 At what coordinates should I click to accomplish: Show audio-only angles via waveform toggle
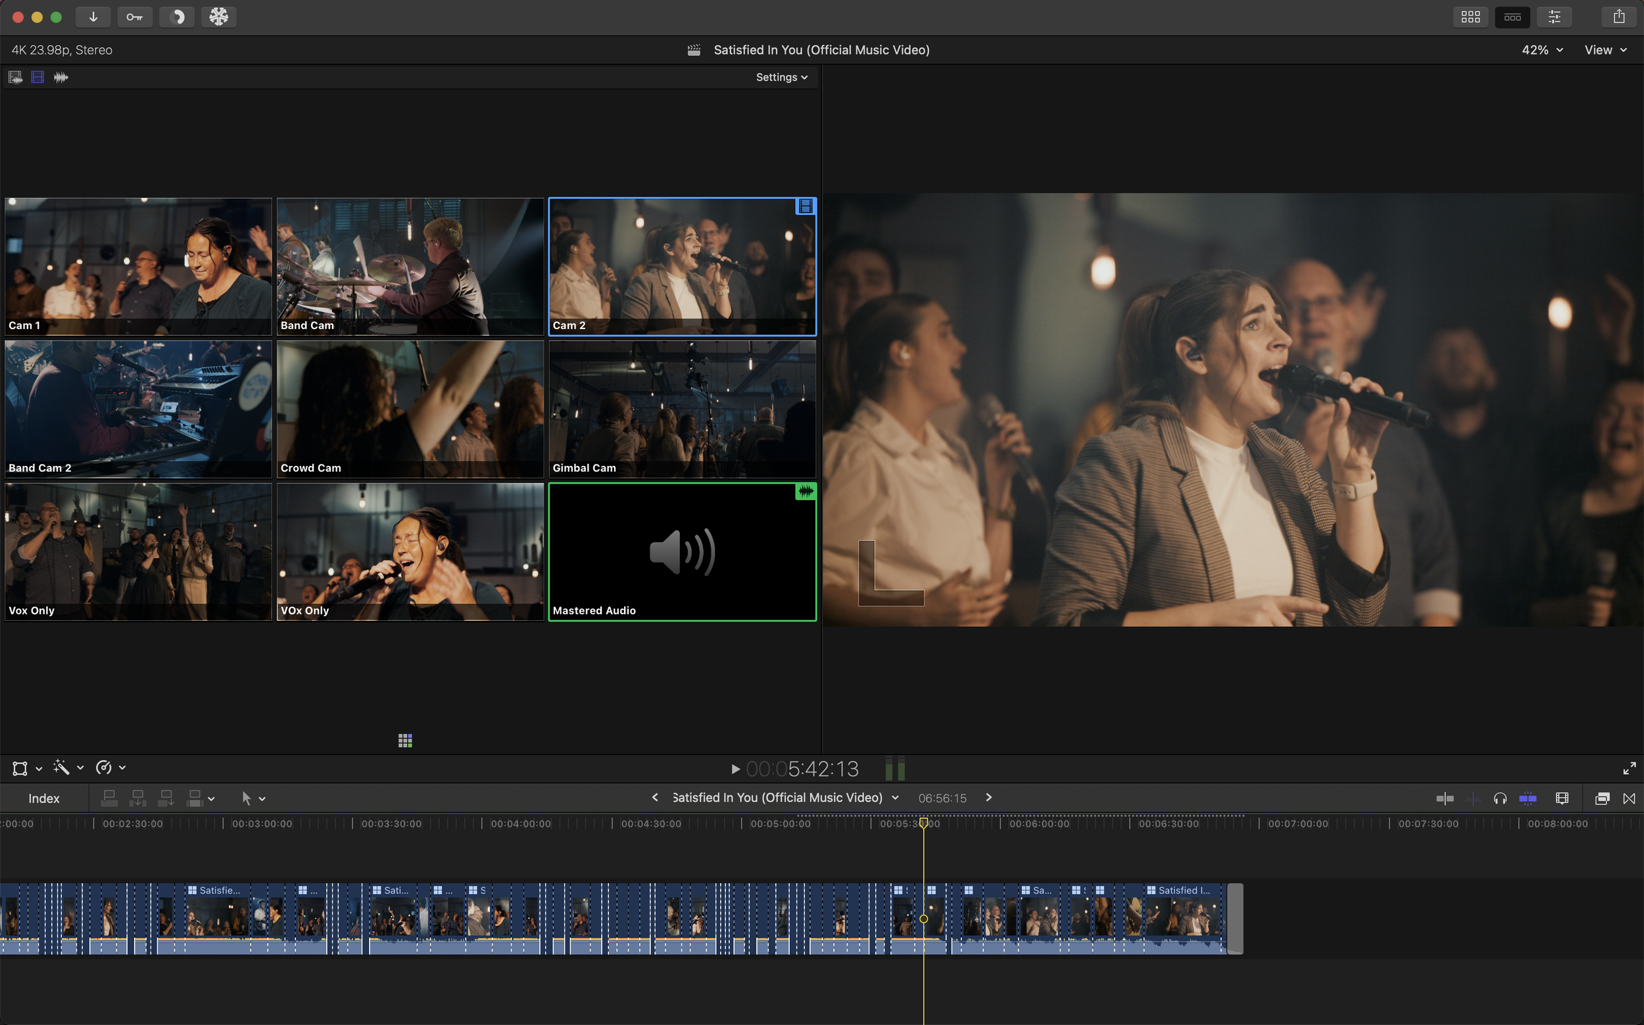(x=60, y=77)
